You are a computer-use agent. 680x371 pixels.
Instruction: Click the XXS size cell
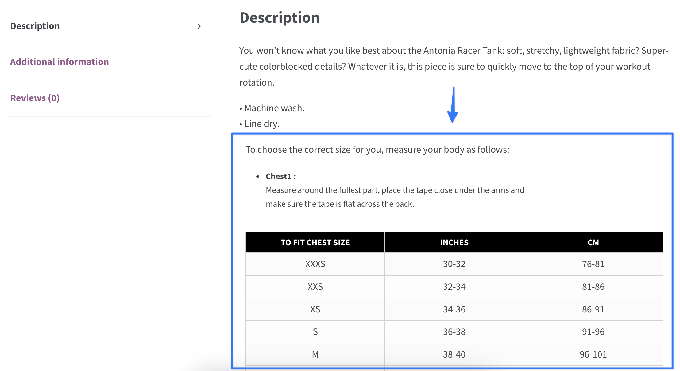coord(315,287)
